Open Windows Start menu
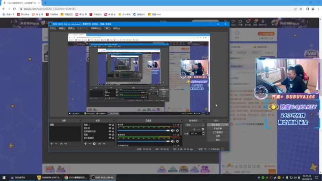This screenshot has height=181, width=322. coord(4,177)
